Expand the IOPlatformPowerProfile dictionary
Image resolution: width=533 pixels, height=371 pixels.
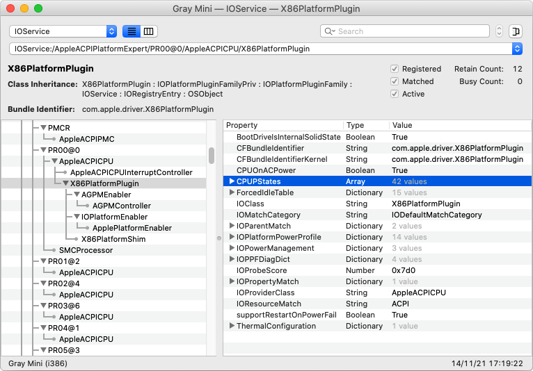pyautogui.click(x=232, y=237)
